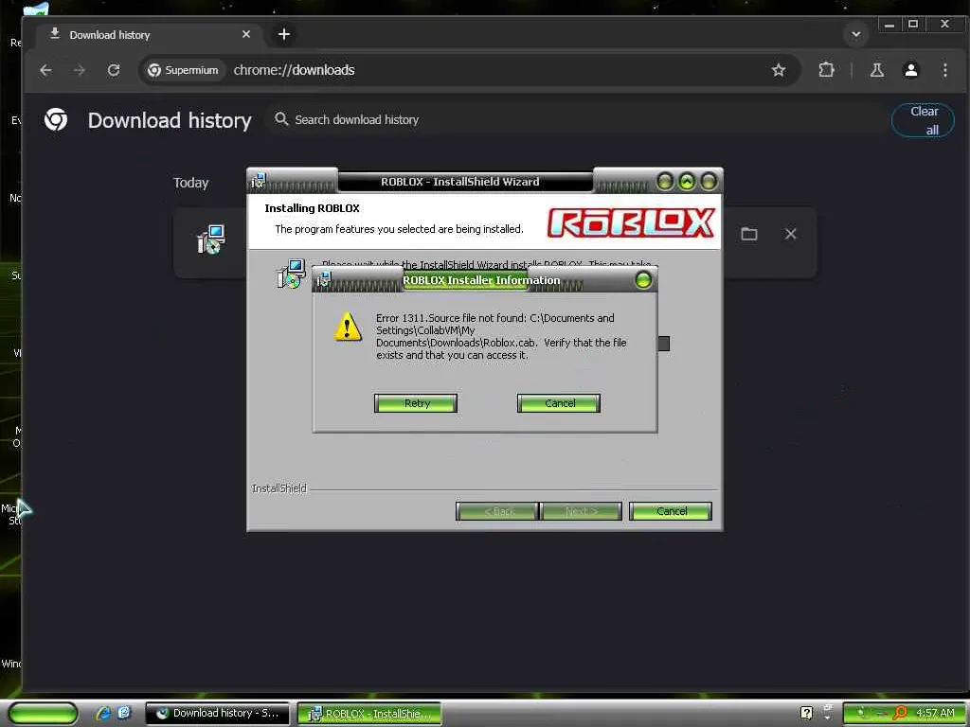Open the Chrome Labs flask icon

pyautogui.click(x=876, y=70)
